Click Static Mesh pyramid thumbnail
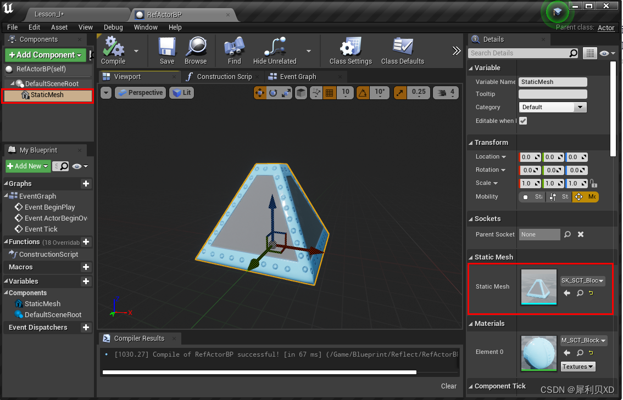The image size is (623, 400). [x=539, y=287]
